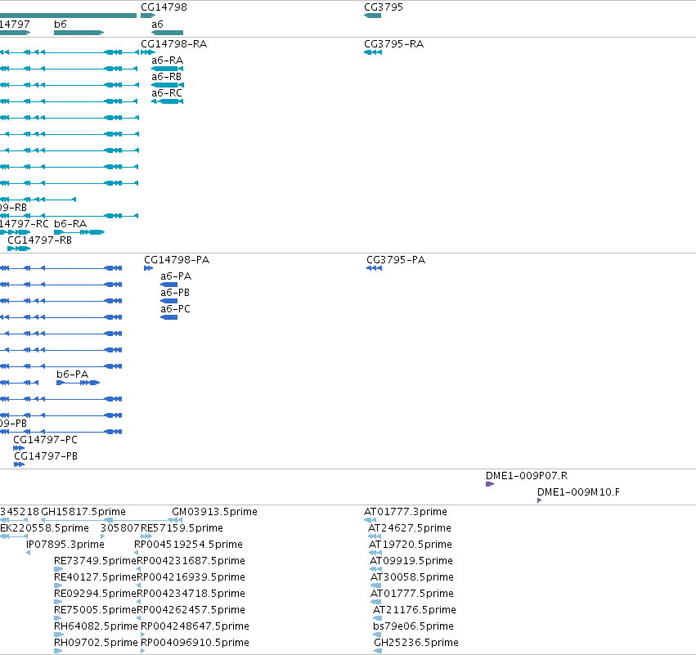Select the CG14797-RB transcript label
This screenshot has height=655, width=696.
click(39, 240)
